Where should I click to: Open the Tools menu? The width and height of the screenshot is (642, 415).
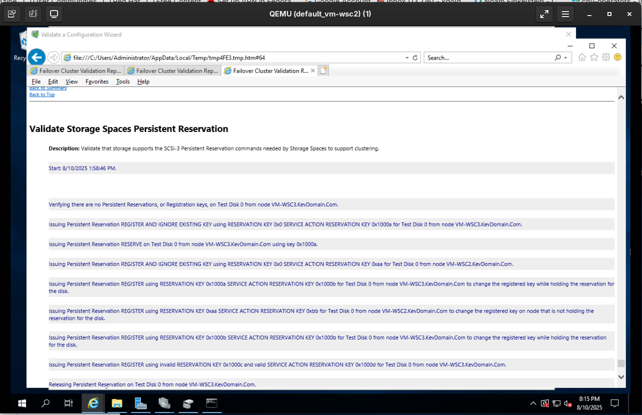click(123, 81)
